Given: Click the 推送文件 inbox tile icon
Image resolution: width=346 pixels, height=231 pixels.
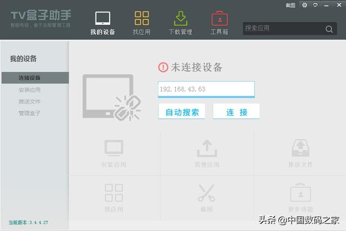Looking at the screenshot, I should point(301,148).
